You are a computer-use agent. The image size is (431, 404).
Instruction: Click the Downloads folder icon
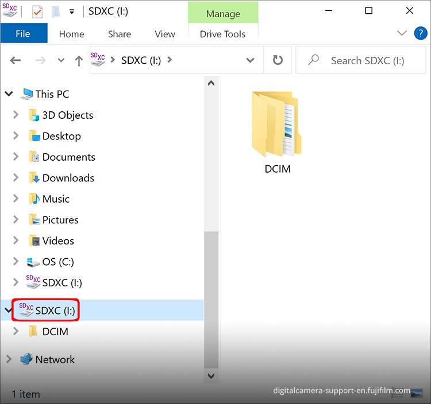pos(34,178)
